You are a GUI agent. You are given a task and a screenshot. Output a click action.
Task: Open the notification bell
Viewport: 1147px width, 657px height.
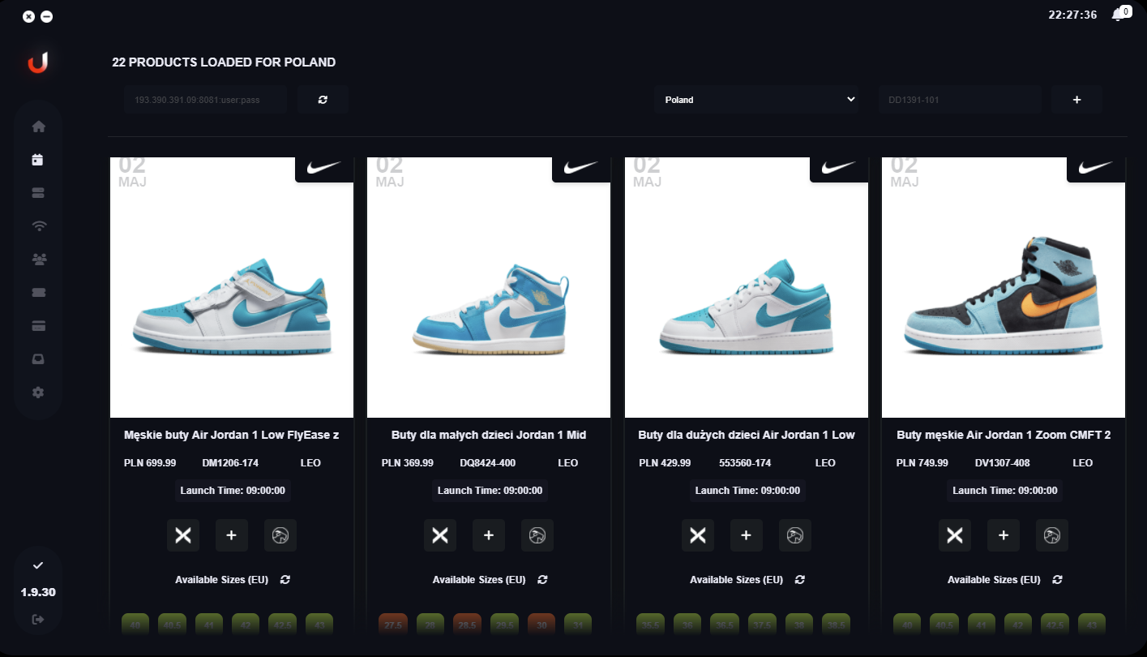tap(1119, 15)
